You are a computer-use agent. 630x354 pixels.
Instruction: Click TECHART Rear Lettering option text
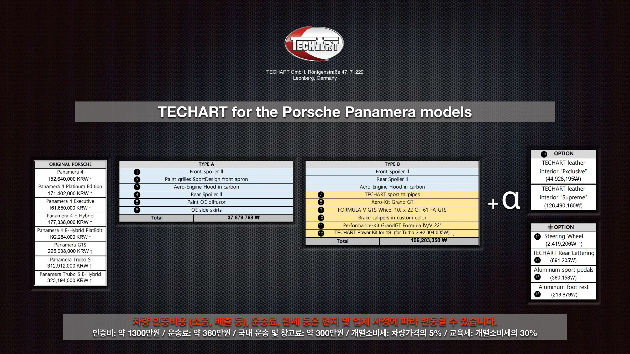(x=563, y=253)
